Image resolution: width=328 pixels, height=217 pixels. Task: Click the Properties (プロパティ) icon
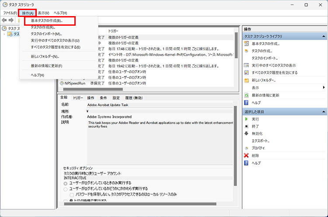(x=247, y=148)
